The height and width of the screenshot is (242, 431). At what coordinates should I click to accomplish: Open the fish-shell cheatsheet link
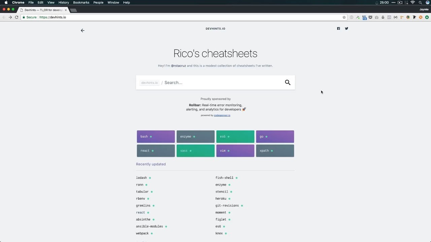click(x=225, y=178)
